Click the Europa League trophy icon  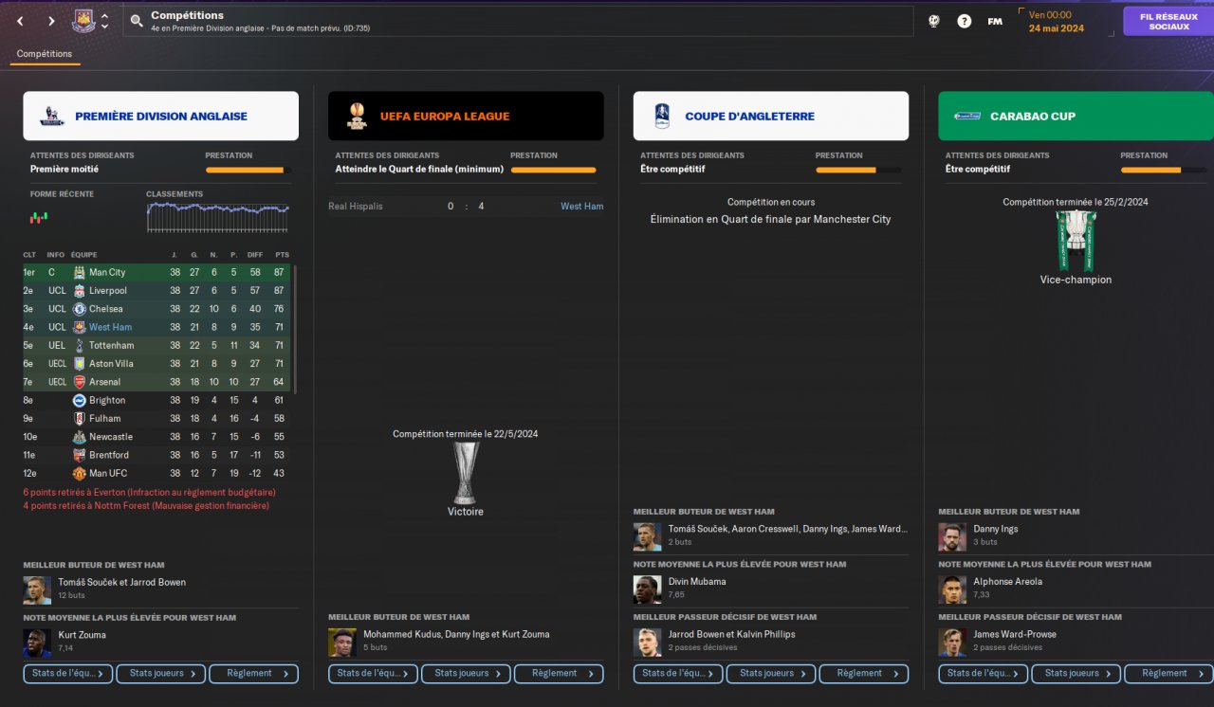(x=466, y=473)
